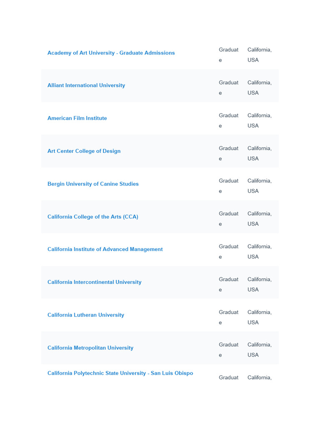Click California Intercontinental University link
Image resolution: width=320 pixels, height=426 pixels.
coord(94,282)
